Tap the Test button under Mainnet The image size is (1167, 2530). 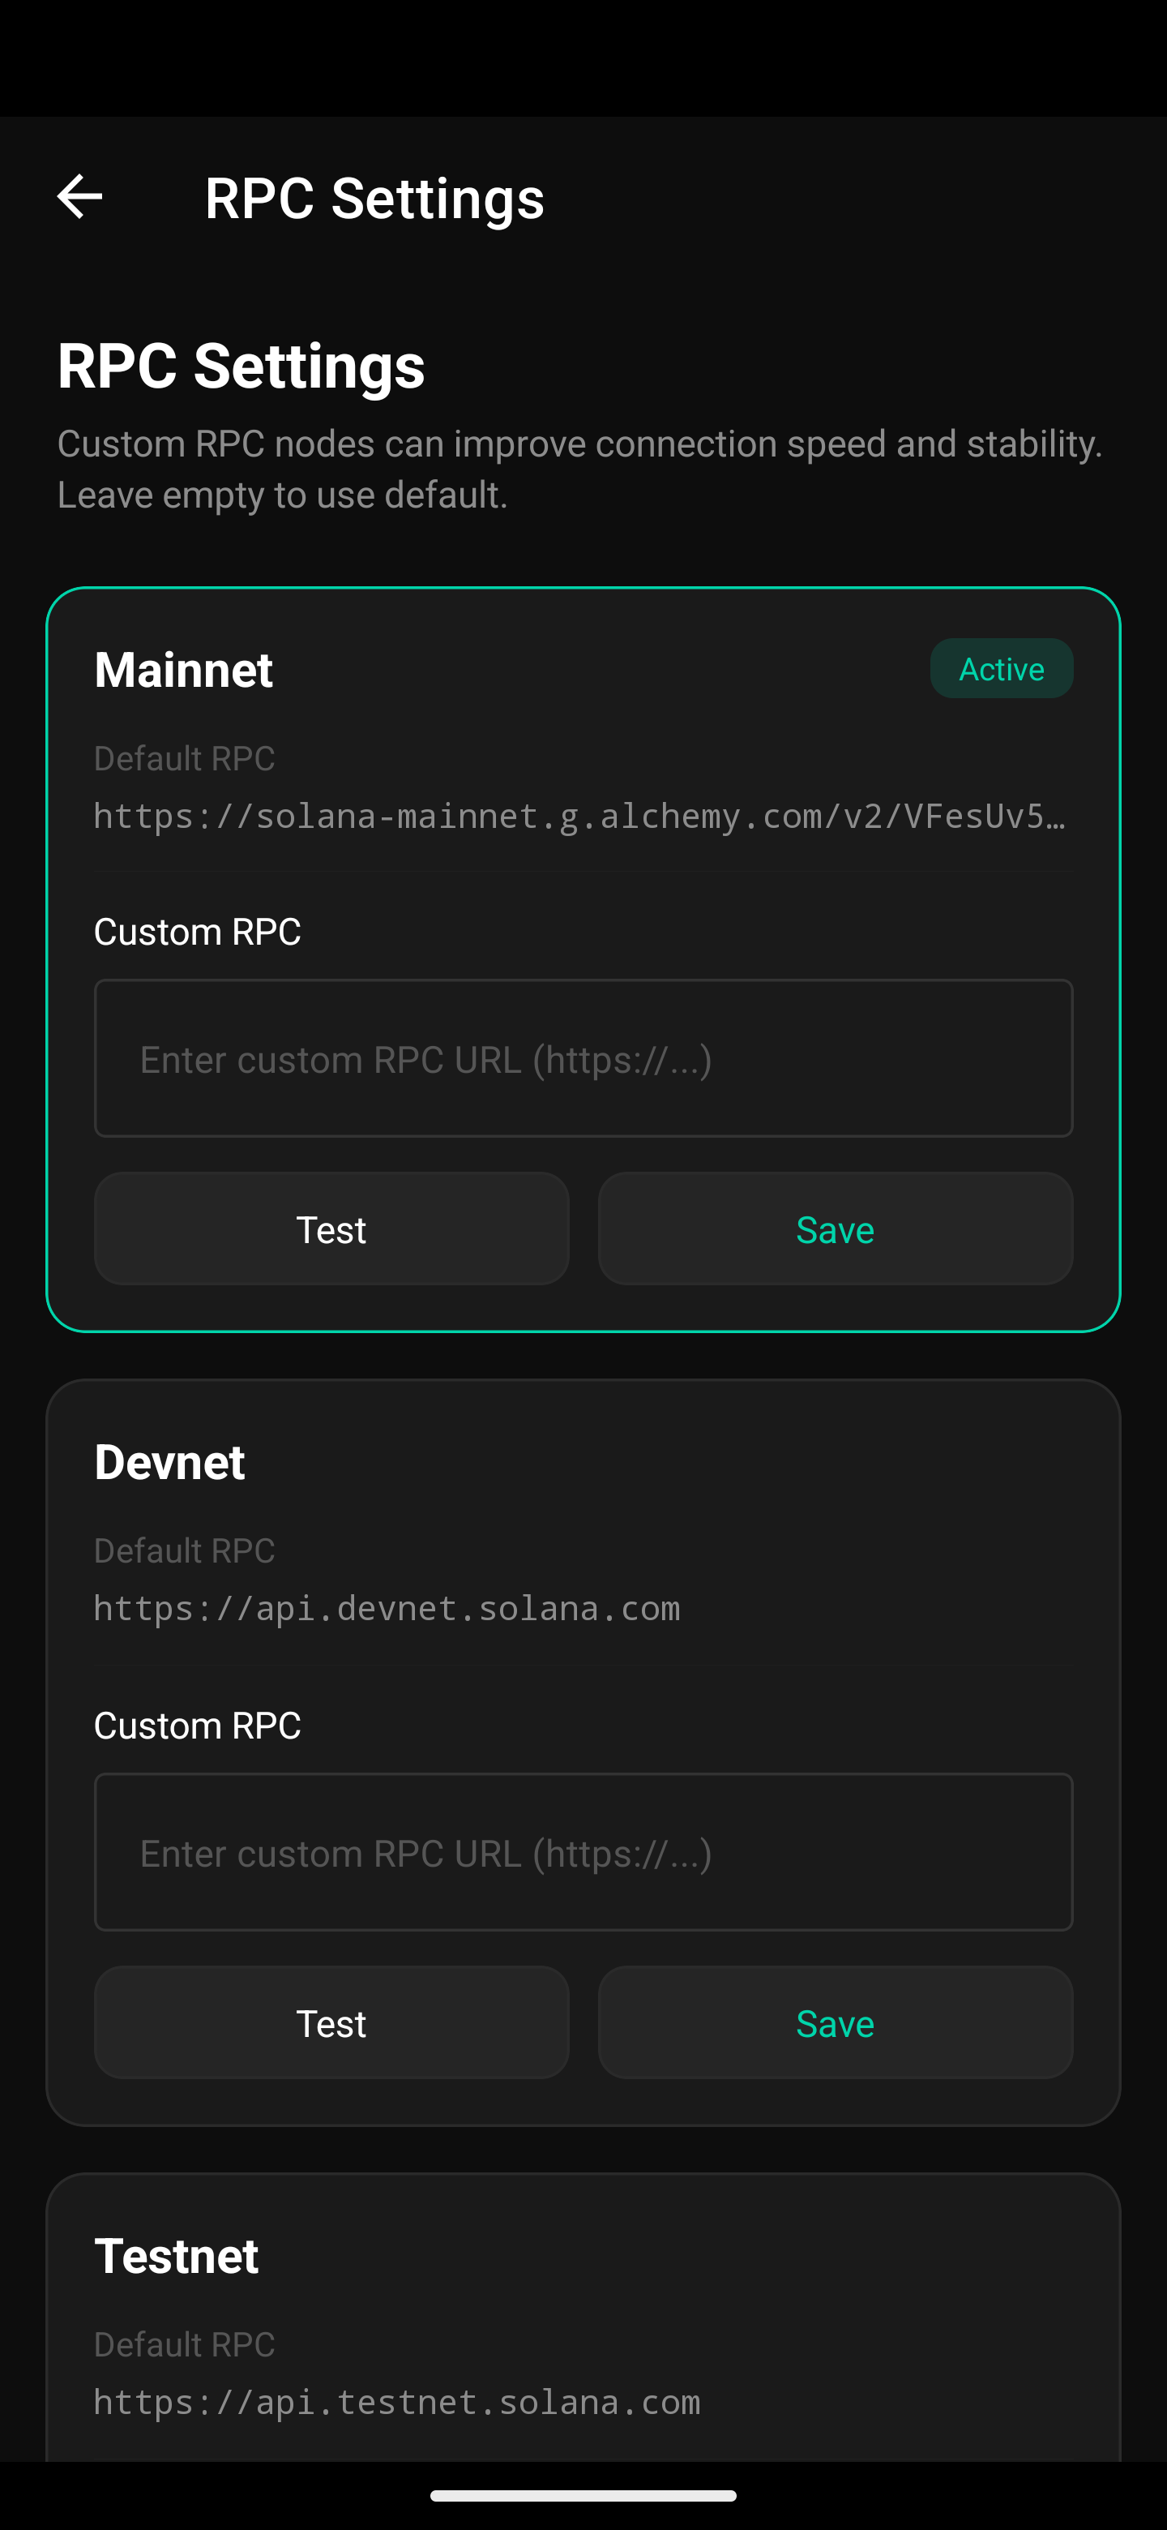click(331, 1229)
